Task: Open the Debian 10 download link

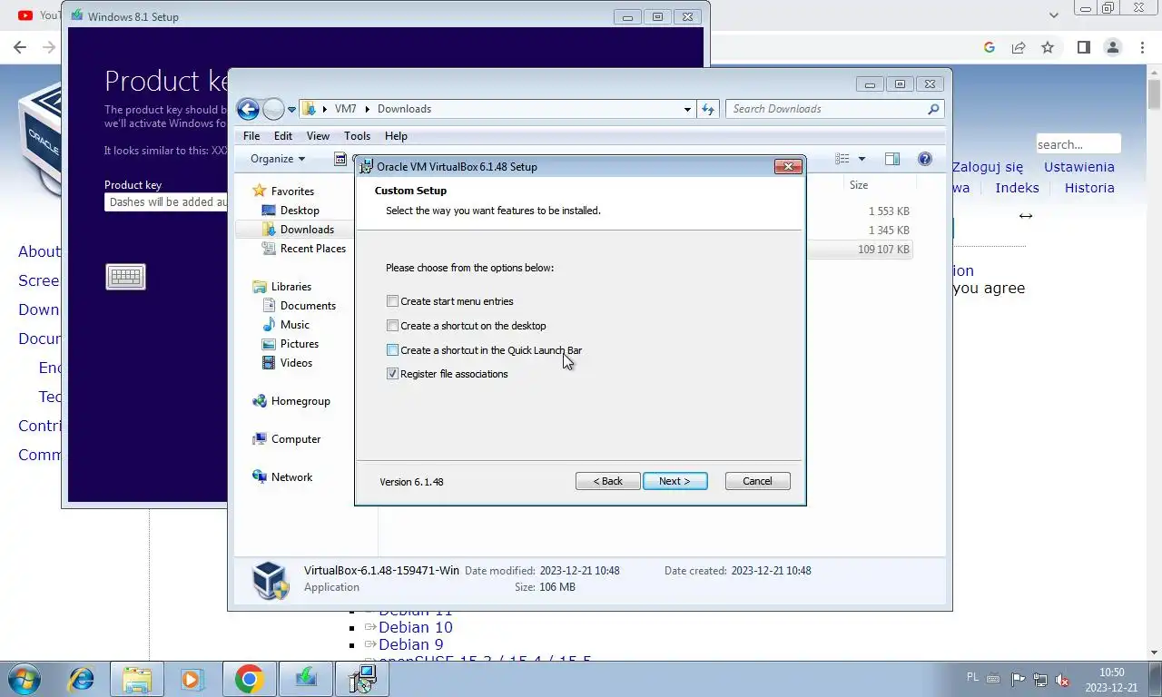Action: (415, 627)
